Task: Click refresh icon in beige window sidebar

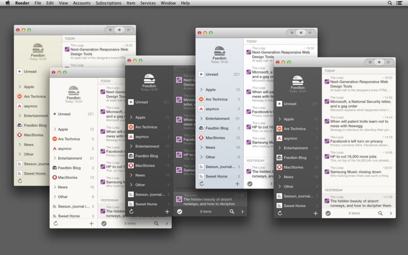Action: pyautogui.click(x=20, y=181)
